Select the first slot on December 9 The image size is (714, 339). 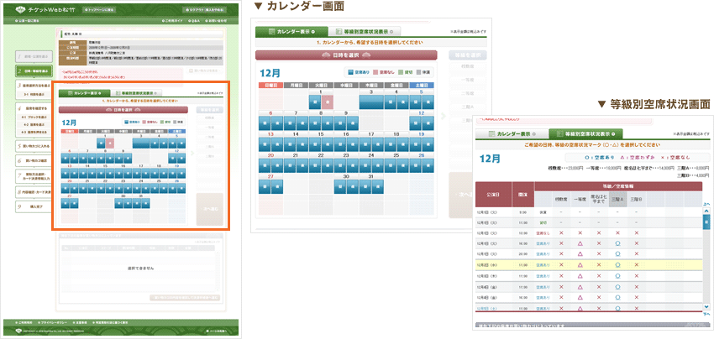339,123
